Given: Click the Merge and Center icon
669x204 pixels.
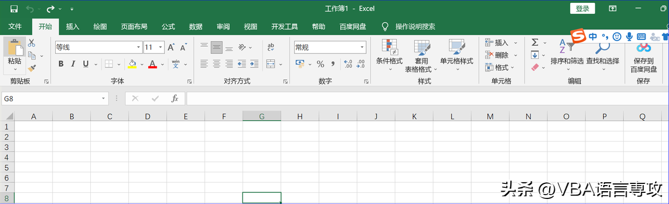Looking at the screenshot, I should tap(270, 64).
